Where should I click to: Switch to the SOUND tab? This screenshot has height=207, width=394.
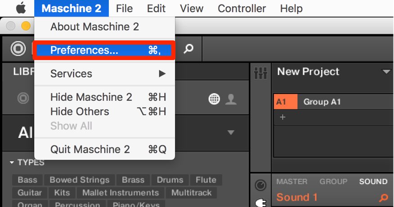[x=373, y=181]
